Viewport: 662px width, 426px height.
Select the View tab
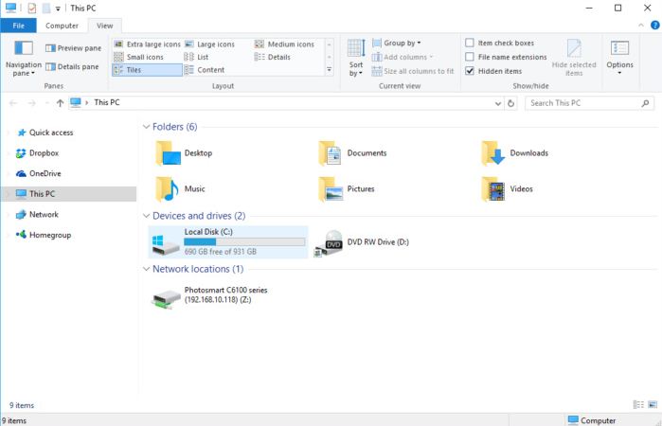pyautogui.click(x=105, y=26)
